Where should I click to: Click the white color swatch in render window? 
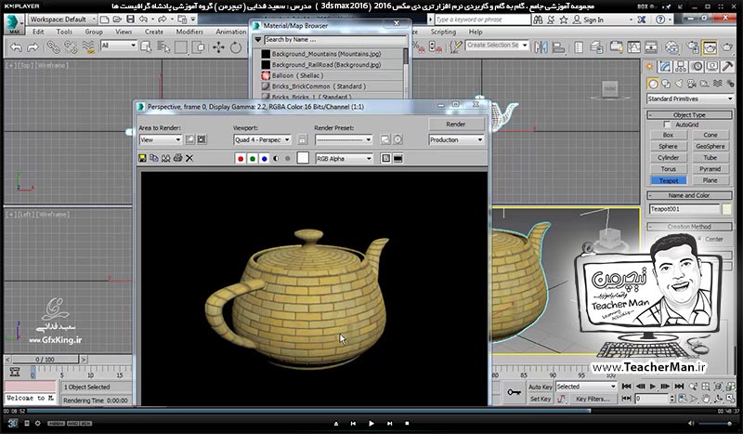[303, 158]
